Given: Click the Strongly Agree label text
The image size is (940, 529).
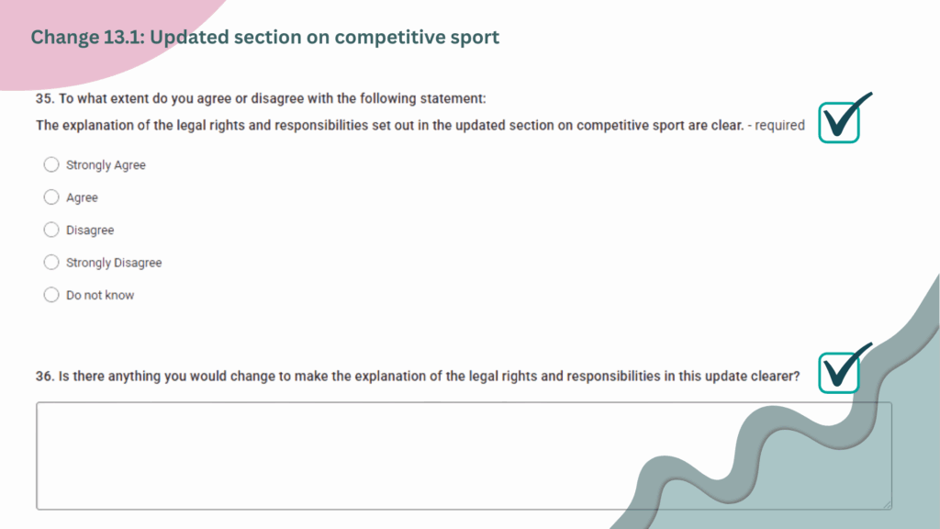Looking at the screenshot, I should (x=106, y=165).
